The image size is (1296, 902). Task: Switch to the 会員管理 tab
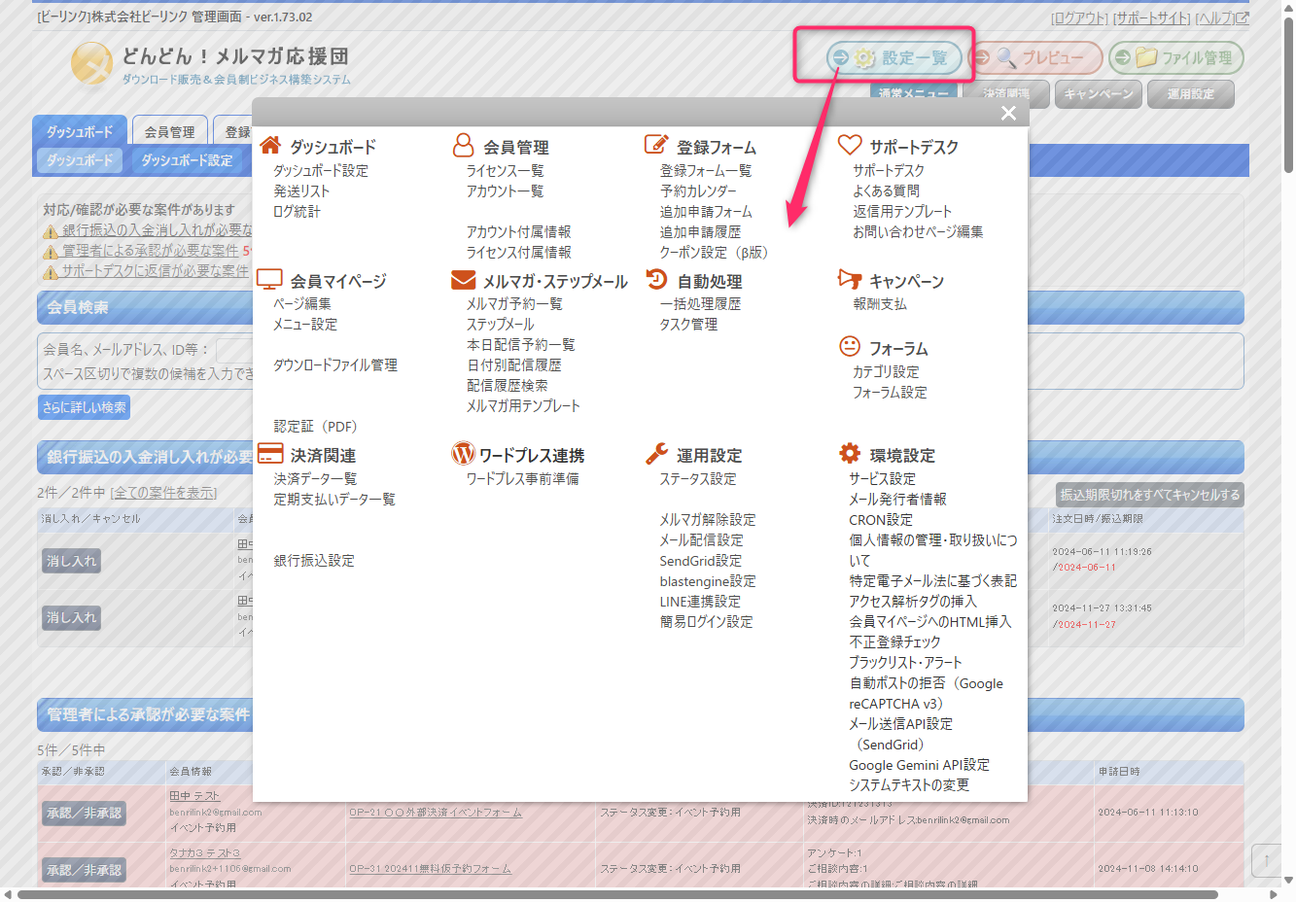(x=169, y=131)
